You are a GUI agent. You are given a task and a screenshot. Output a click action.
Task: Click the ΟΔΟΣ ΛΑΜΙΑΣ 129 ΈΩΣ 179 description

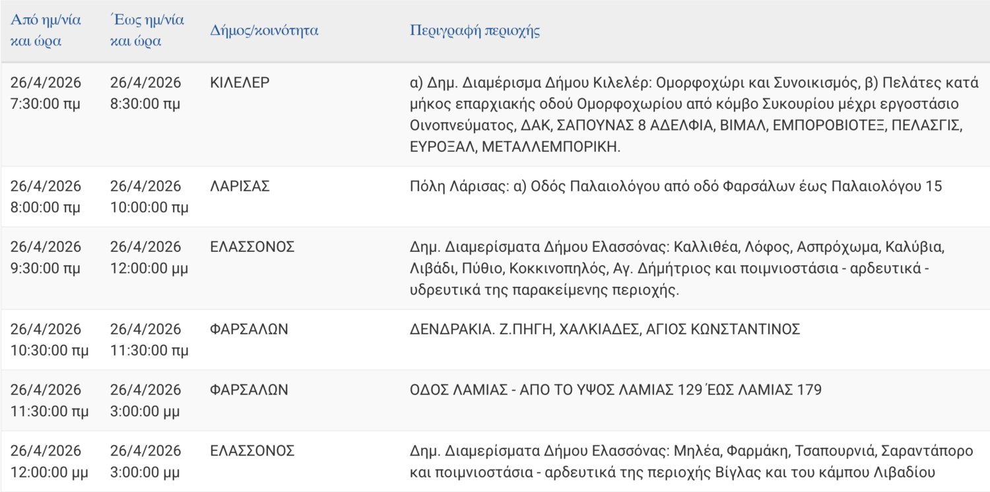tap(615, 390)
